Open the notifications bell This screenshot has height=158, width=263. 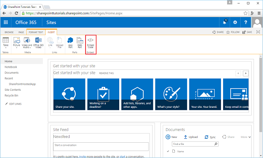pyautogui.click(x=225, y=22)
